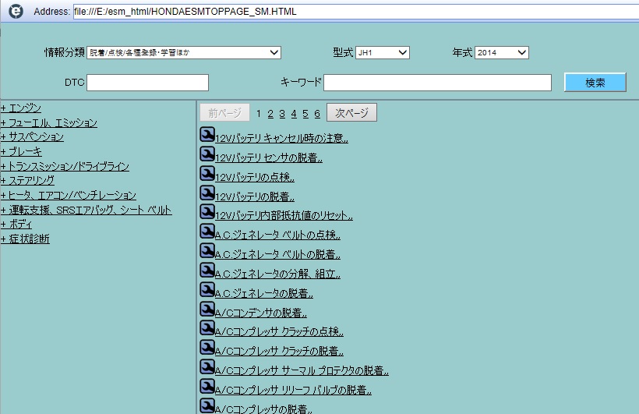This screenshot has height=414, width=639.
Task: Click wrench icon beside 12Vバッテリ内部抵抗値のリセット
Action: 207,212
